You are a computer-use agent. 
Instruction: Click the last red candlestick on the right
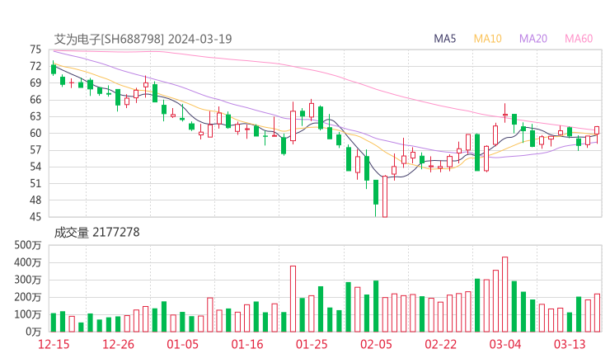[597, 133]
